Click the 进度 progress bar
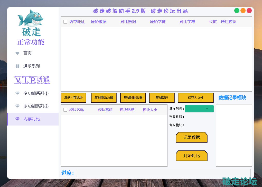This screenshot has height=187, width=262. 163,173
